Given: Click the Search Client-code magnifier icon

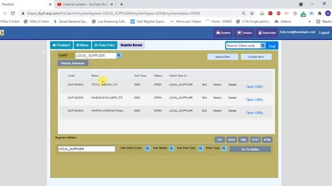Looking at the screenshot, I should coord(263,45).
